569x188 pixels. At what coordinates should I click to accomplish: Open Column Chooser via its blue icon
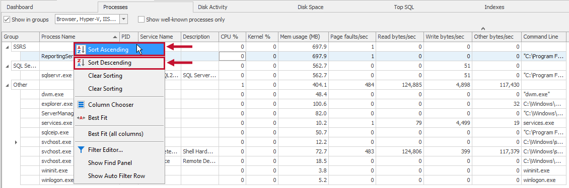pos(81,104)
